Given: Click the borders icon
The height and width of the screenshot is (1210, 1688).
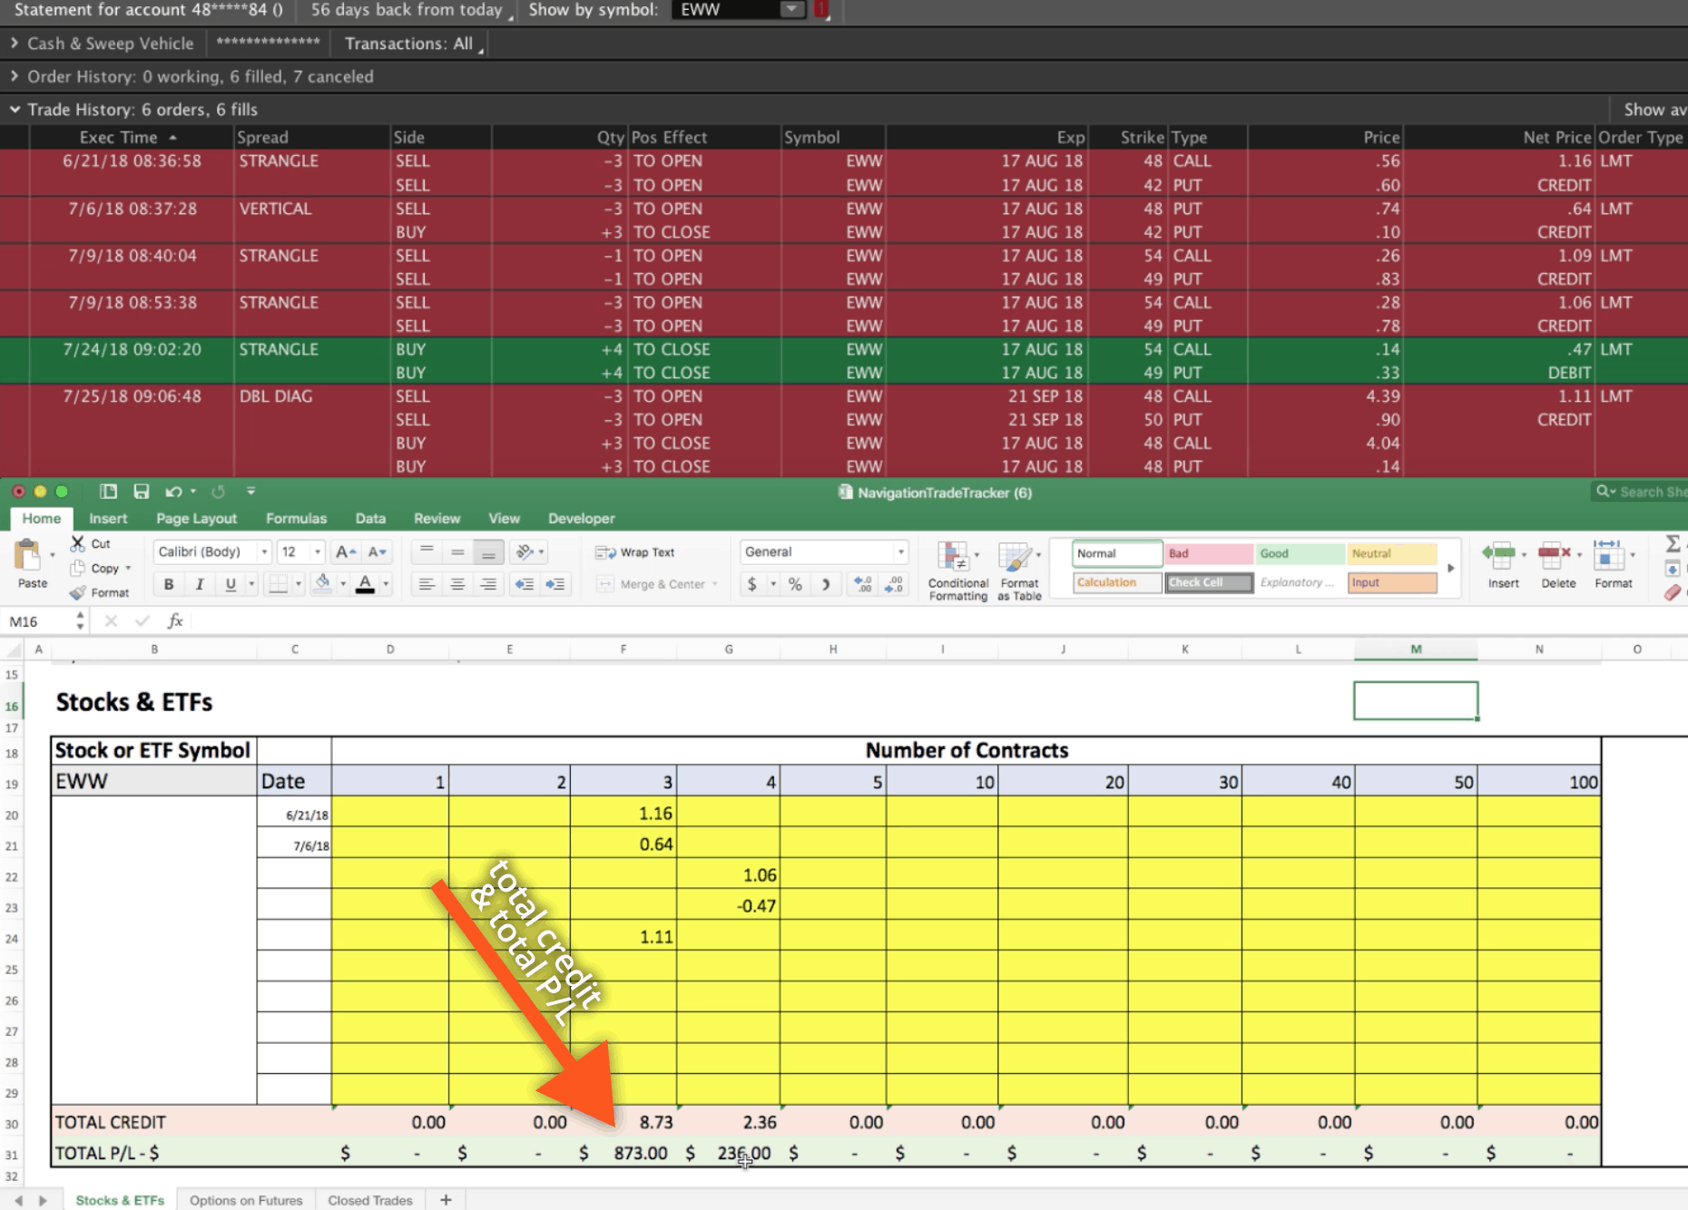Looking at the screenshot, I should click(x=278, y=584).
